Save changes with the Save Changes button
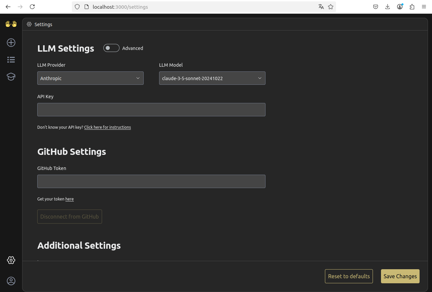The width and height of the screenshot is (432, 292). [x=400, y=276]
